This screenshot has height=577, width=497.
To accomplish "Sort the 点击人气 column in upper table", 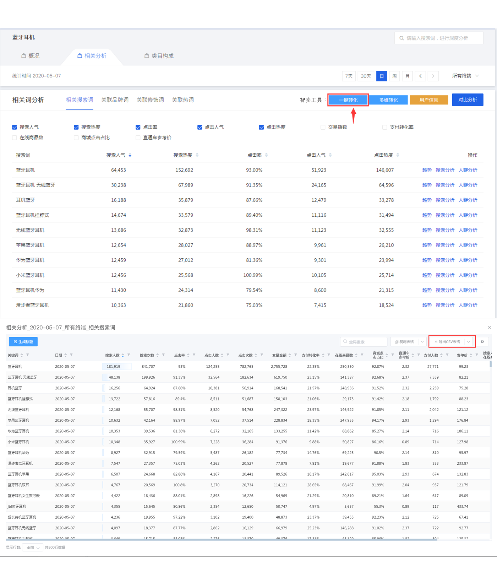I will [x=330, y=155].
